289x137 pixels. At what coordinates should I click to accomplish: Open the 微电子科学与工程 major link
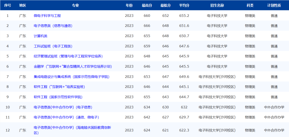click(47, 16)
